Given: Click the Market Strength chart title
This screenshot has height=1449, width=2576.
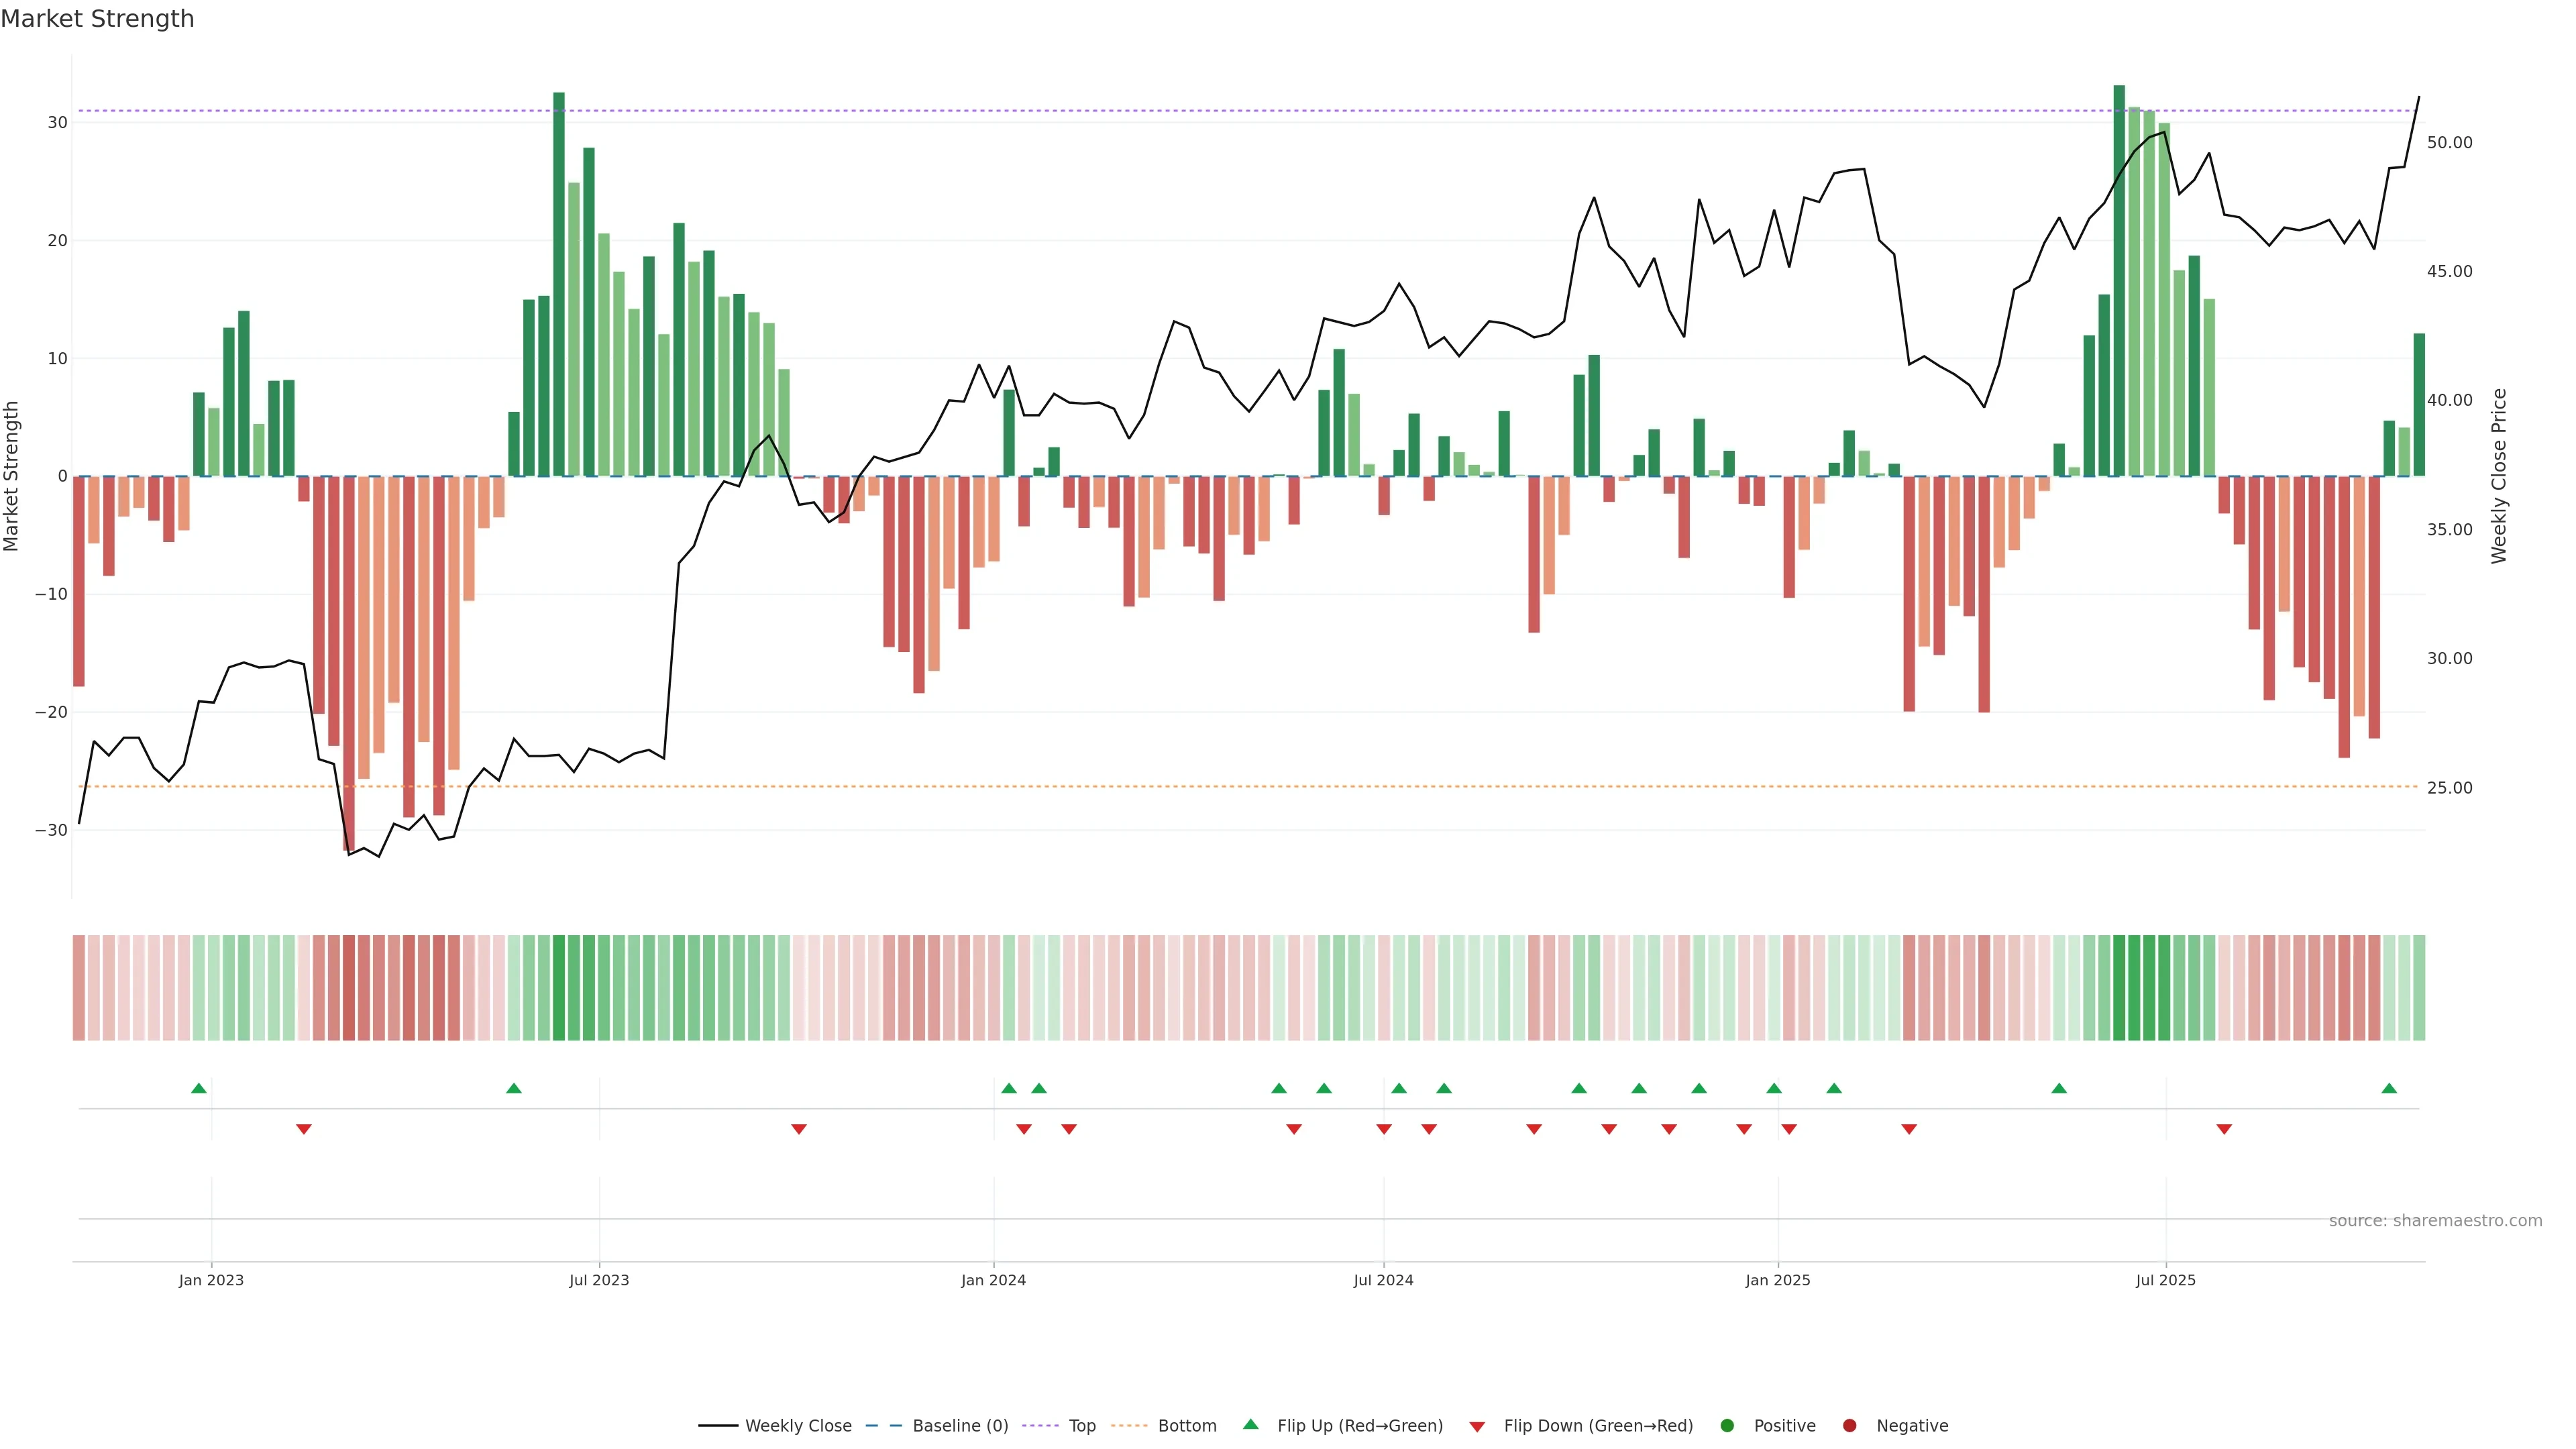Looking at the screenshot, I should point(97,19).
